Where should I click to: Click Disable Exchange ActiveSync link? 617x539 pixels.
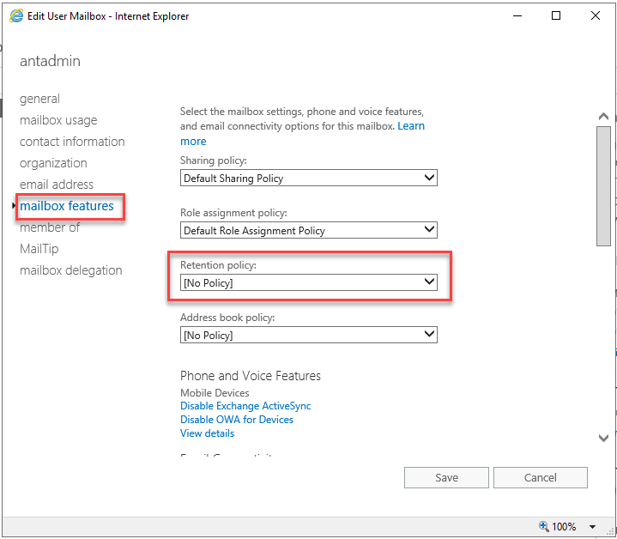click(245, 406)
